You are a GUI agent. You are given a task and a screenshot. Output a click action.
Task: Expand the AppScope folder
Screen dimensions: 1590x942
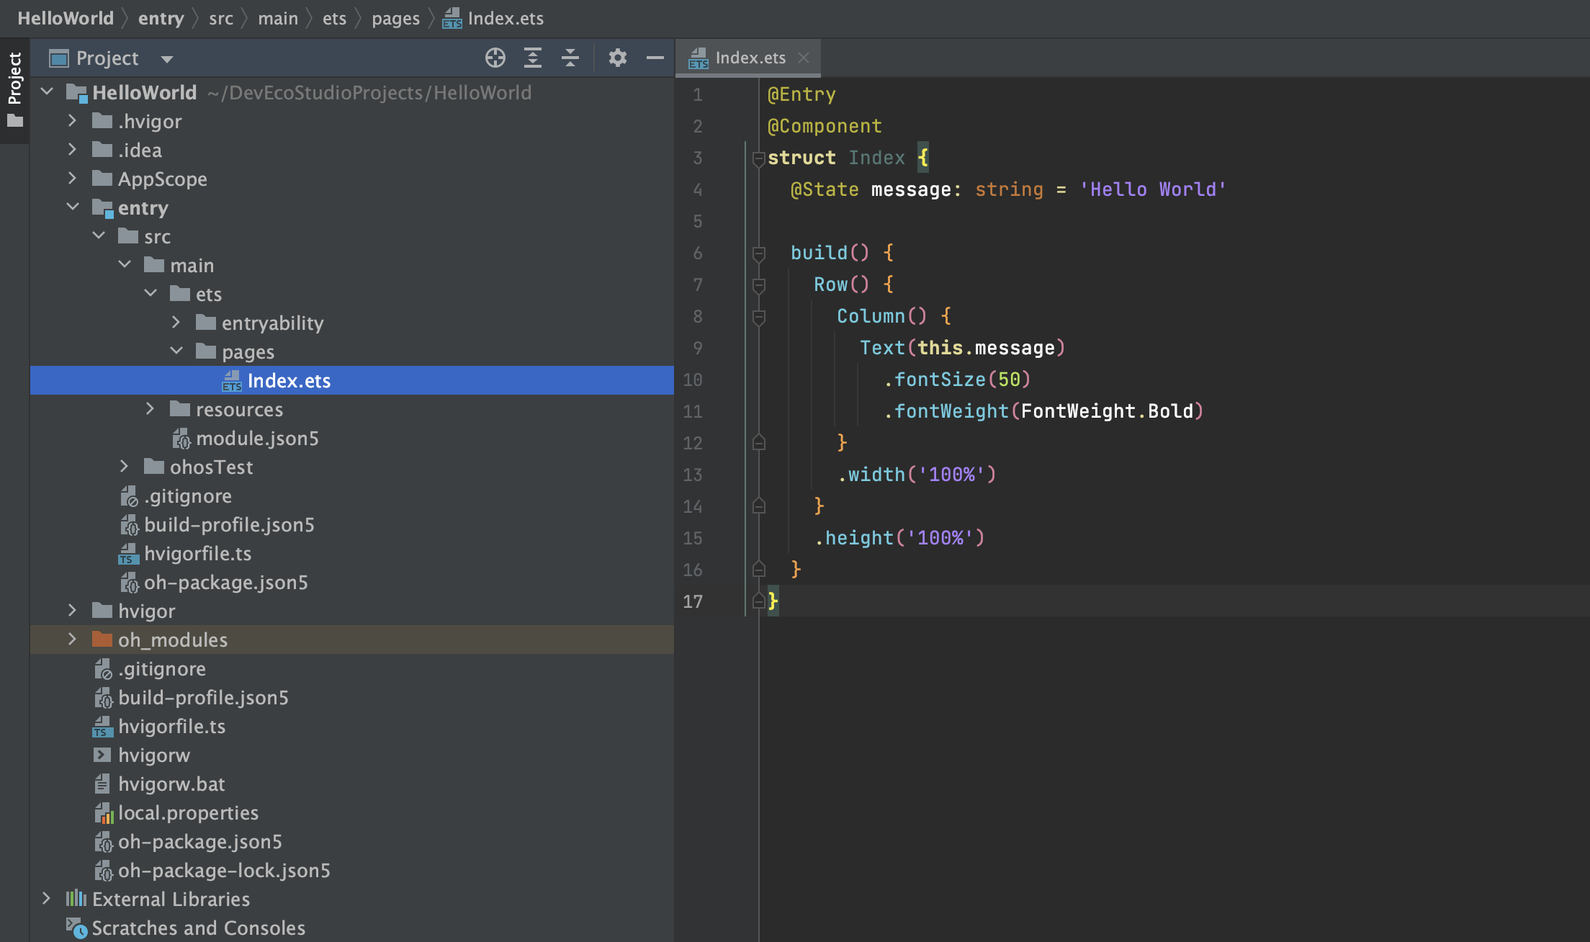tap(72, 178)
